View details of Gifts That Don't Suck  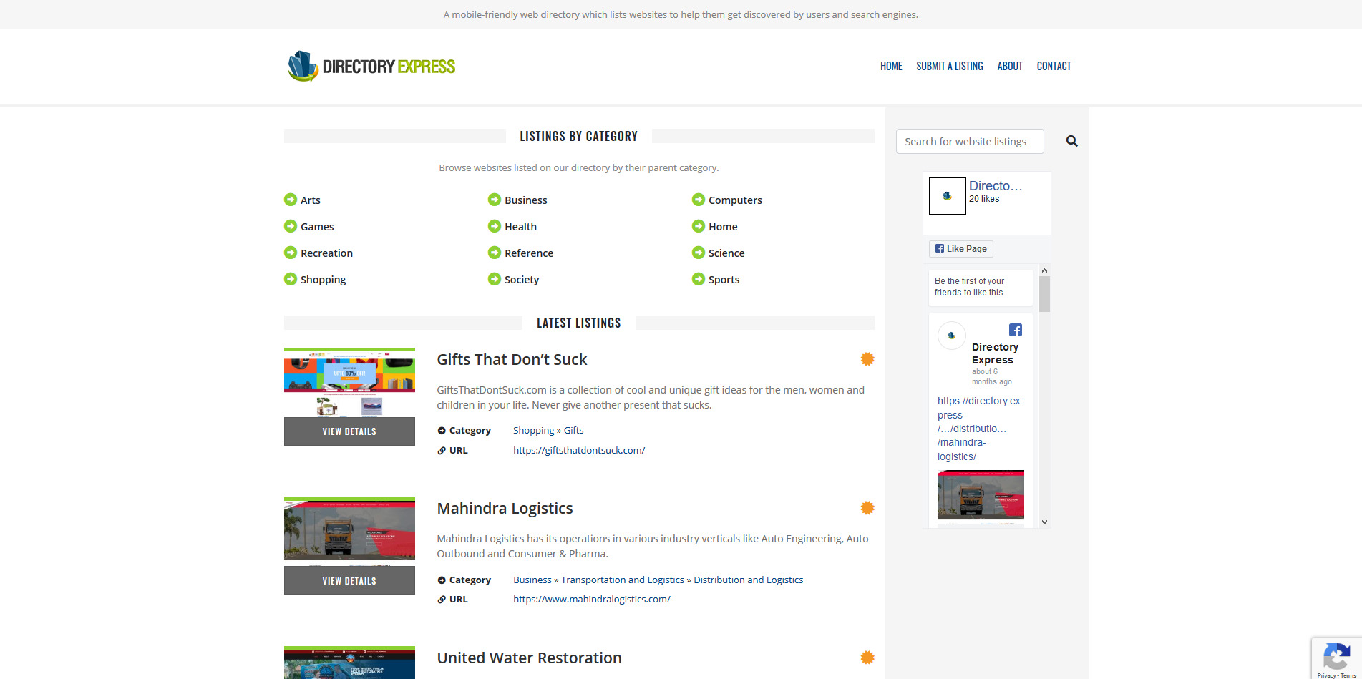tap(349, 431)
